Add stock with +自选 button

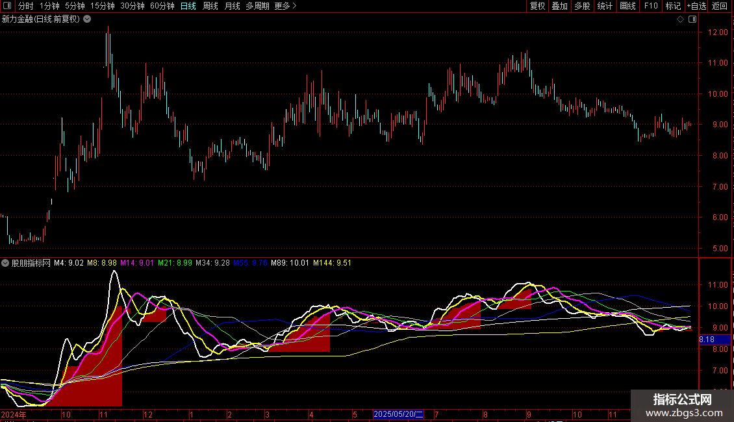point(696,6)
